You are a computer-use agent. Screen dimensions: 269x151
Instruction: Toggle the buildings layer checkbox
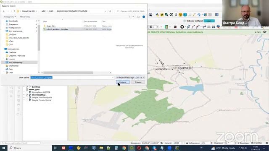27,87
